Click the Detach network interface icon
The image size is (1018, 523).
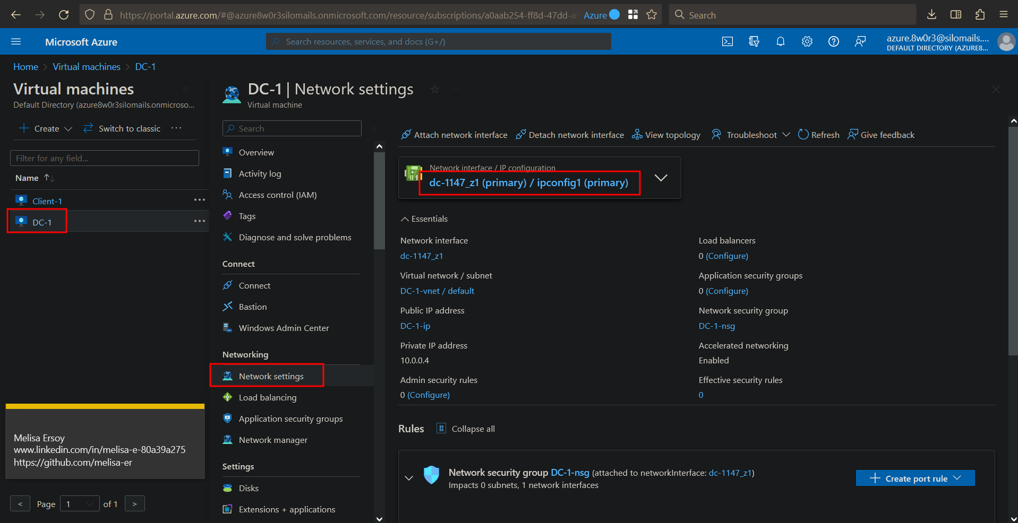click(520, 134)
